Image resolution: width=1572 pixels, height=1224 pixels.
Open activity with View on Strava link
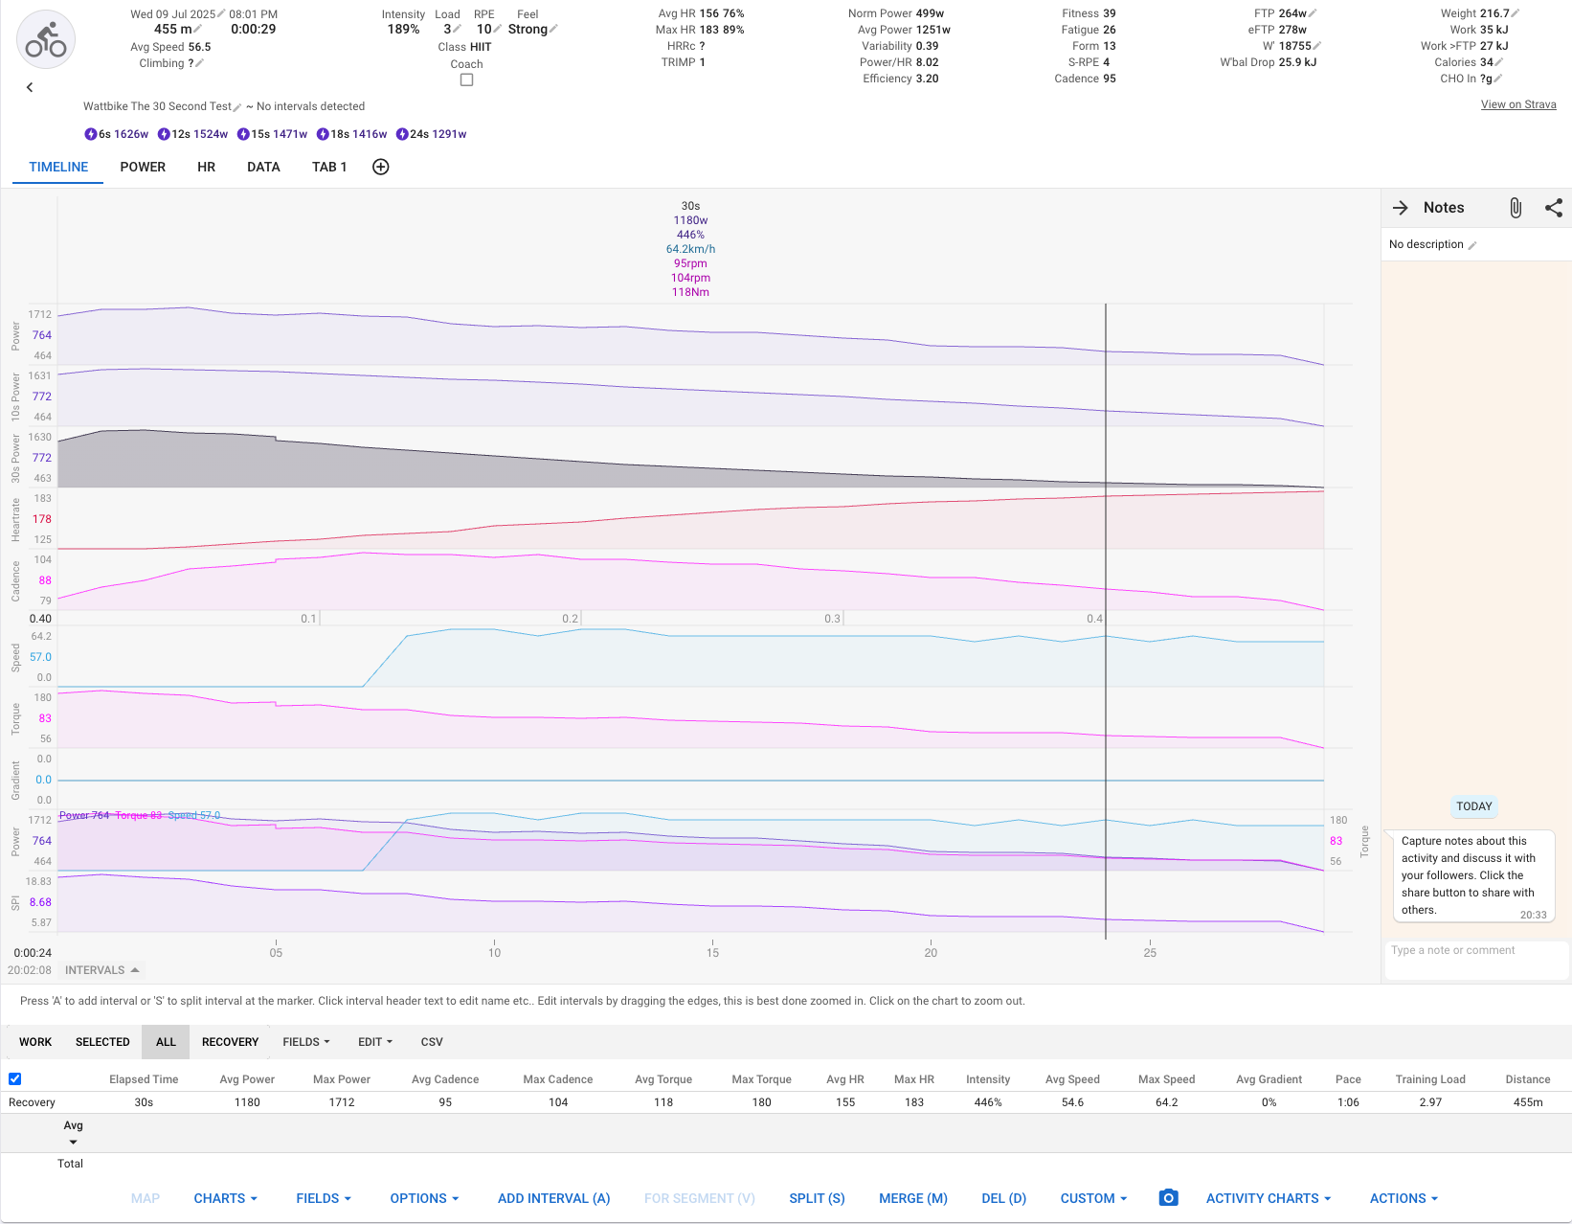click(x=1518, y=104)
